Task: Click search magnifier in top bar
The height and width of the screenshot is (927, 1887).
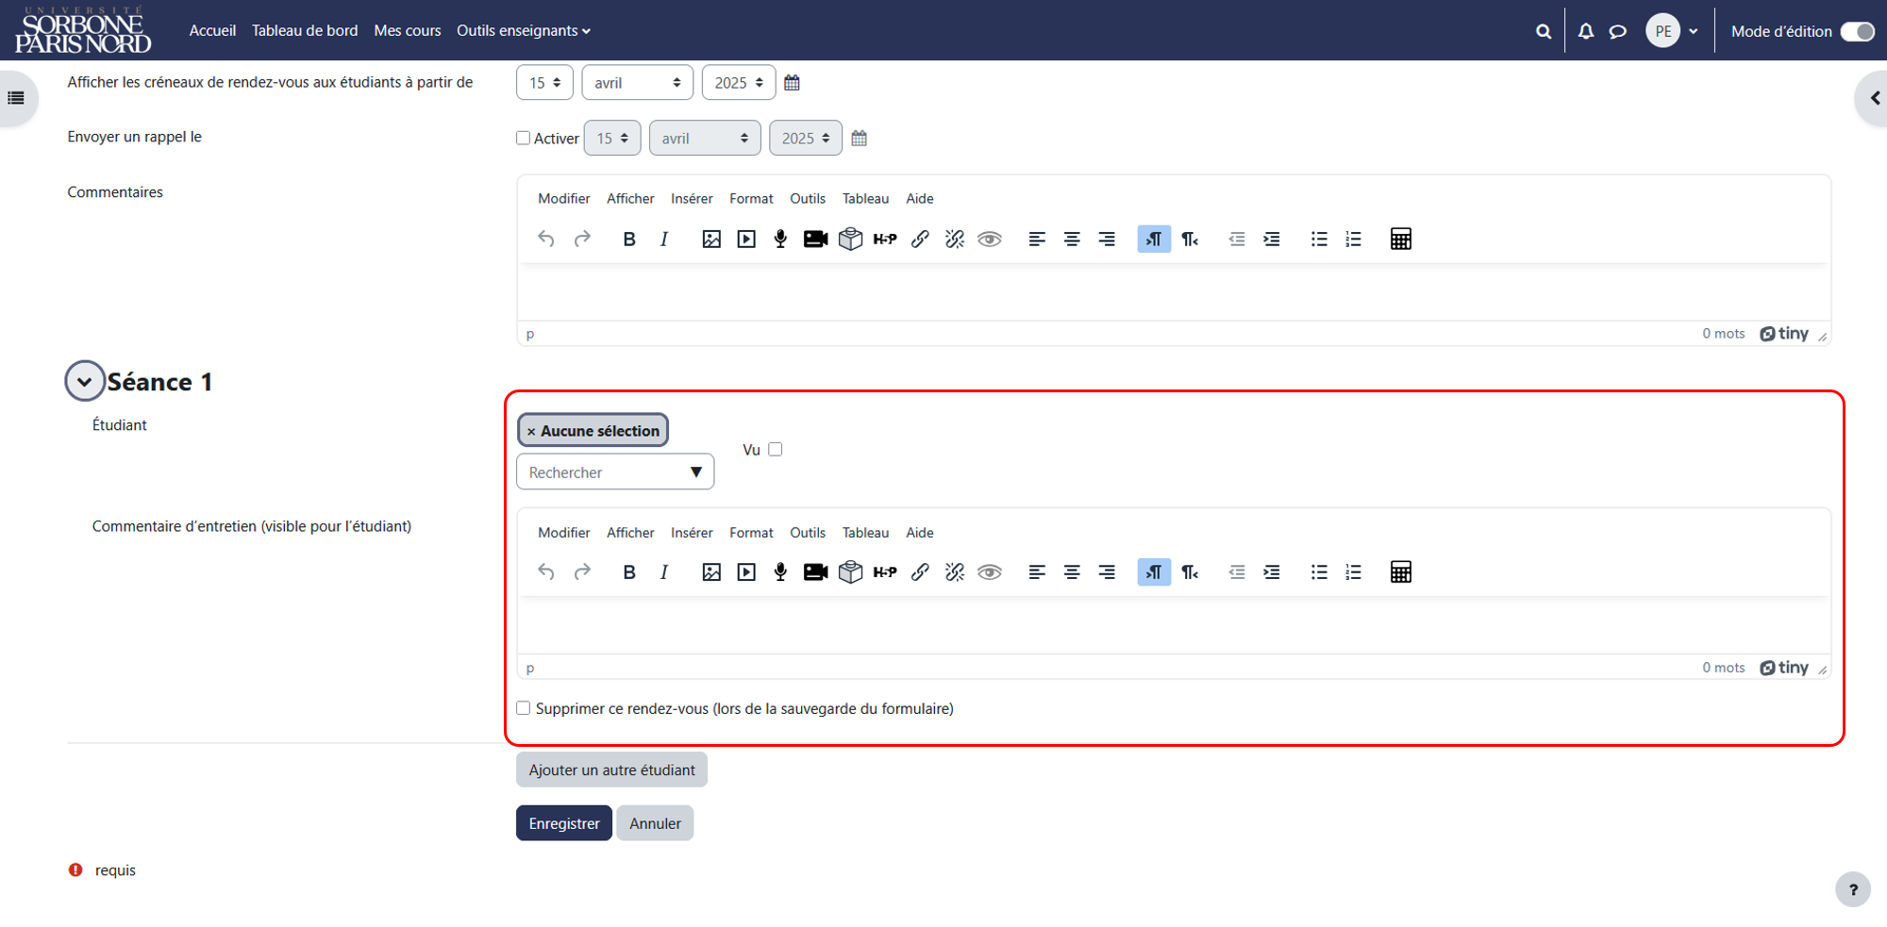Action: click(1544, 31)
